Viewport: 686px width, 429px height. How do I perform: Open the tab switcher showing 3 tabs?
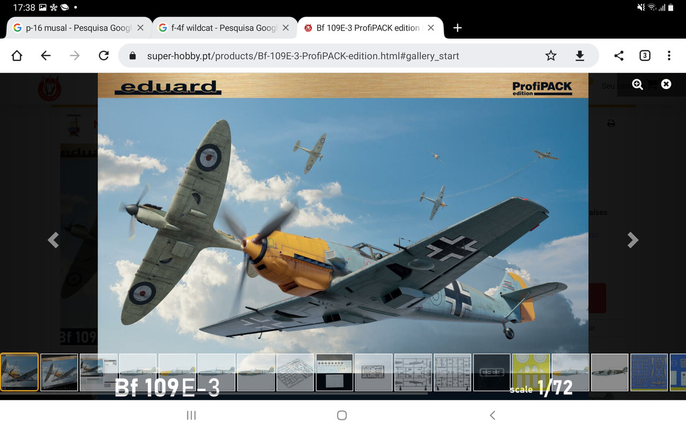(x=645, y=56)
